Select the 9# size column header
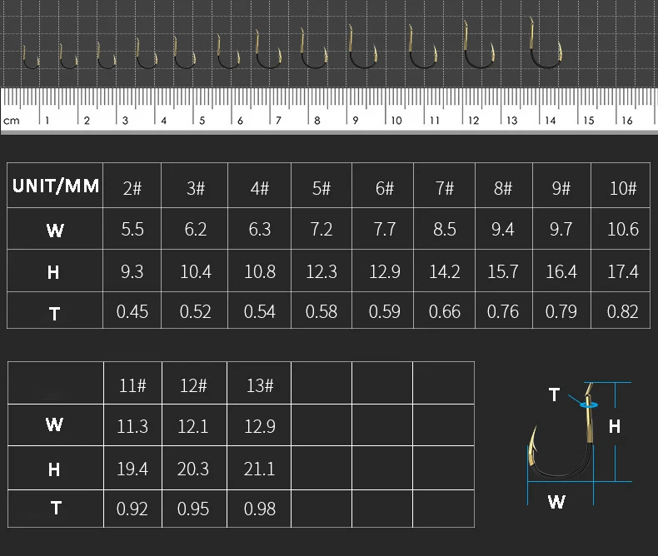This screenshot has height=556, width=658. pyautogui.click(x=561, y=188)
